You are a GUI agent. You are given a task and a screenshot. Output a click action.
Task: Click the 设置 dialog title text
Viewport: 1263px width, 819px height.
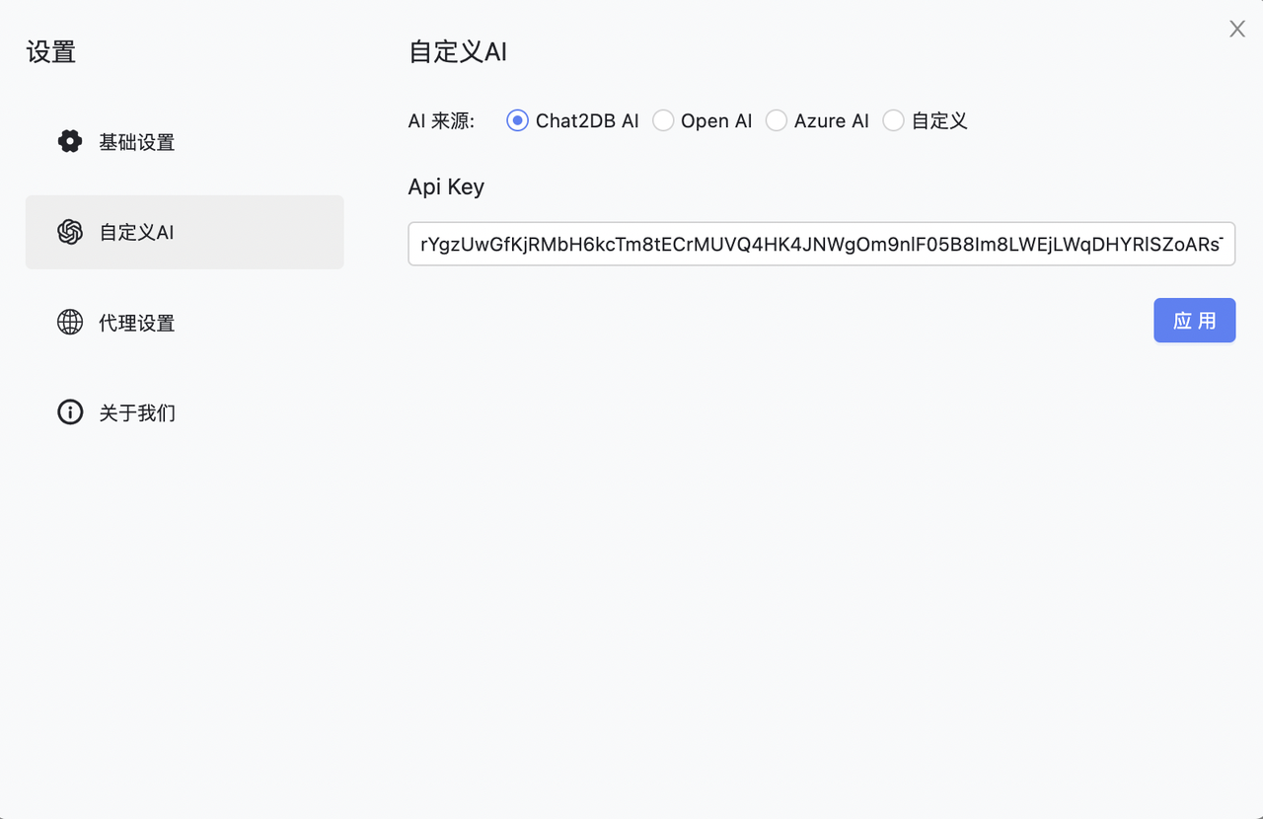click(x=51, y=52)
